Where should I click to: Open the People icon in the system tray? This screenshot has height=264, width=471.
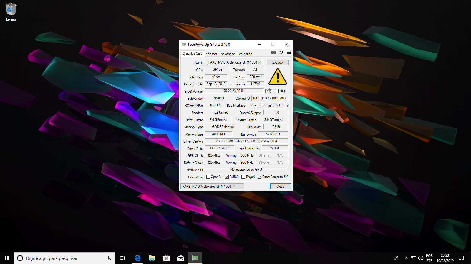pos(396,258)
